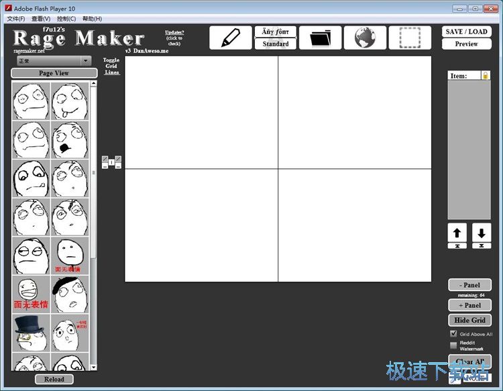Pick the face wearing a black beret
The width and height of the screenshot is (503, 391).
70,294
